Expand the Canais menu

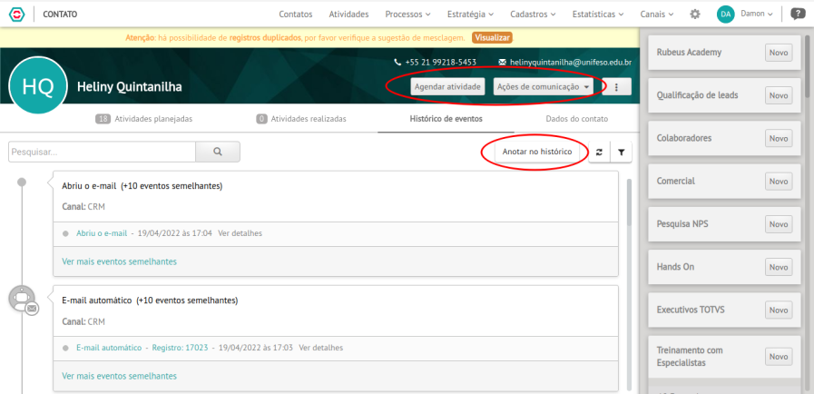[657, 15]
